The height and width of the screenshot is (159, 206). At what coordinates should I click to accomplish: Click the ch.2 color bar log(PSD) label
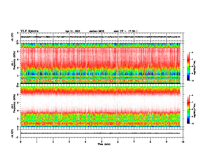click(195, 110)
